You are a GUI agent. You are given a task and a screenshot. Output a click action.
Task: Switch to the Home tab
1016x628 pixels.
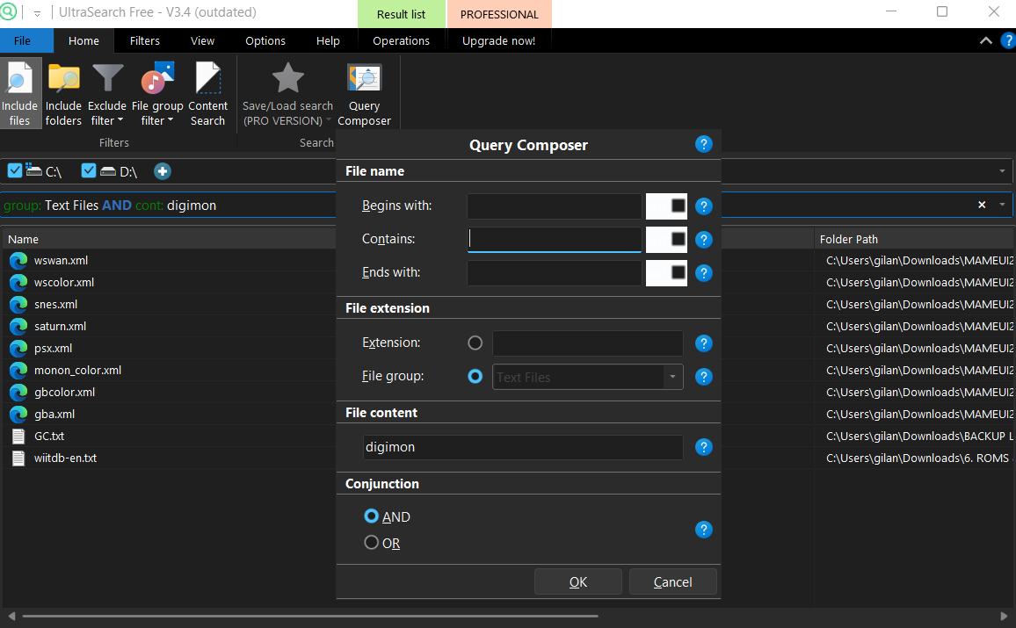point(84,40)
